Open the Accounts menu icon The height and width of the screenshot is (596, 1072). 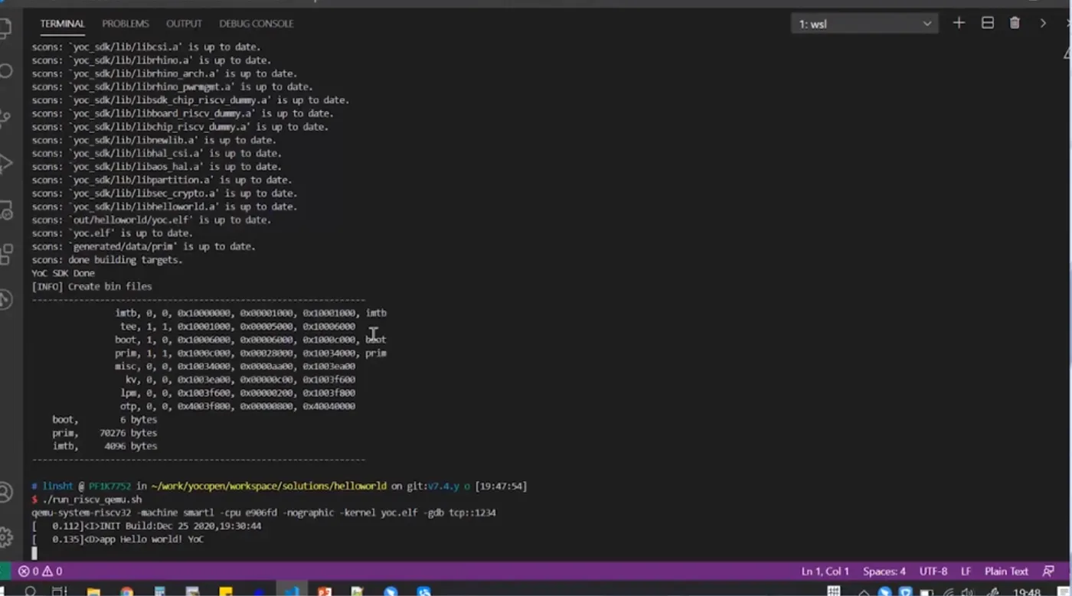click(5, 493)
